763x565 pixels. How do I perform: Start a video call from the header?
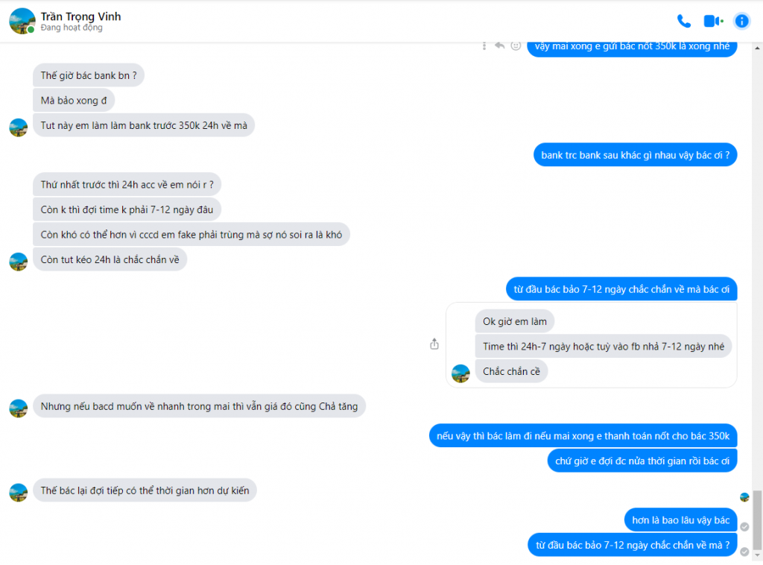[712, 21]
